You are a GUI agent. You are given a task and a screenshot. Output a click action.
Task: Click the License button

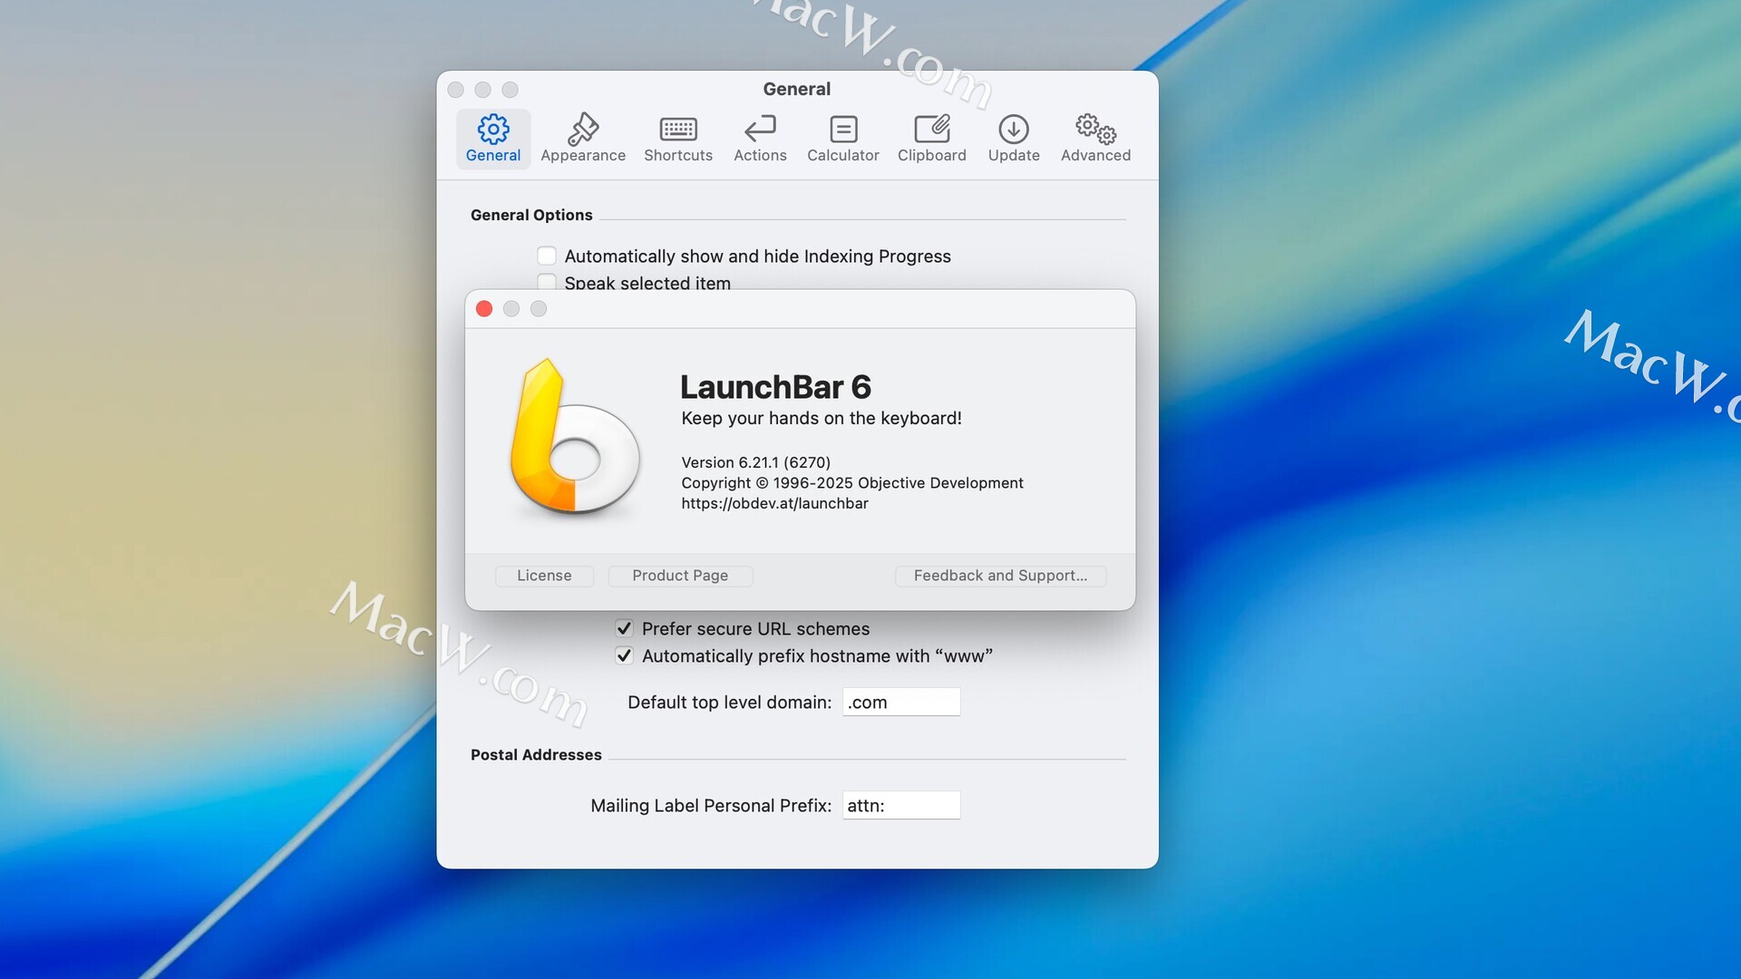click(544, 576)
